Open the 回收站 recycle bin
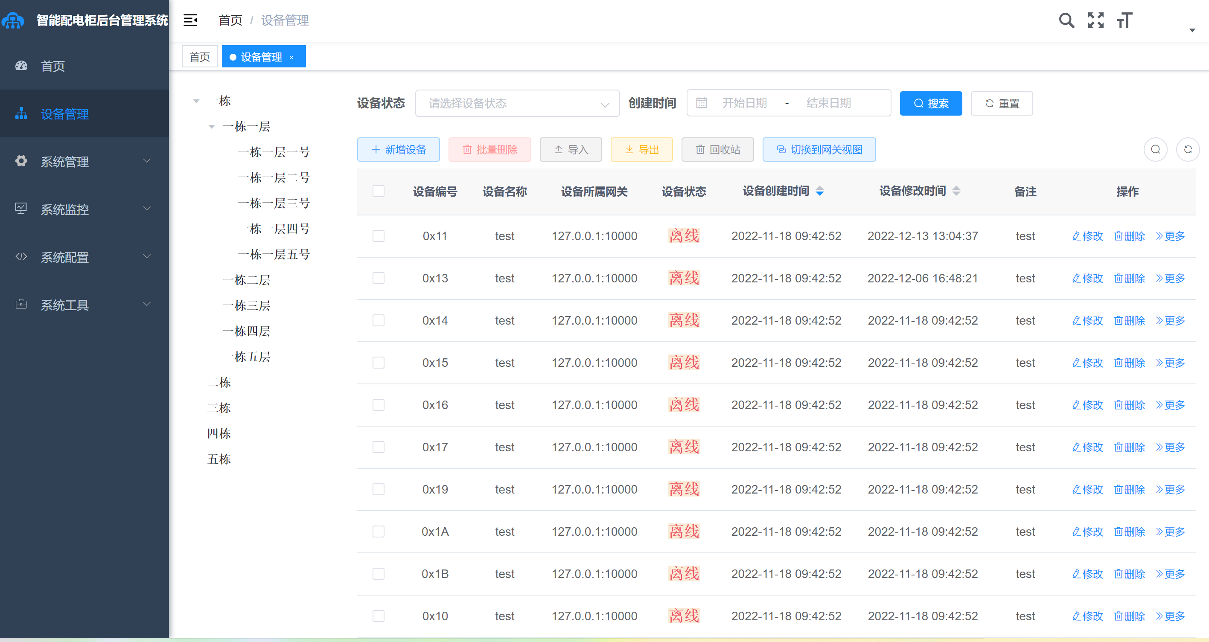Viewport: 1209px width, 642px height. (x=718, y=149)
